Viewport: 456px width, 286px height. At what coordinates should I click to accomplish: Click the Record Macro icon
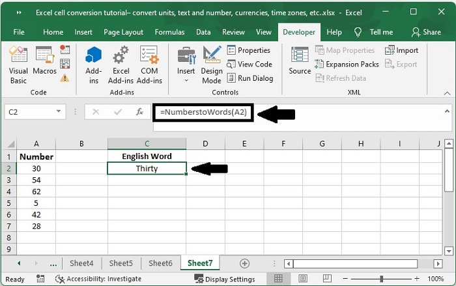click(65, 50)
